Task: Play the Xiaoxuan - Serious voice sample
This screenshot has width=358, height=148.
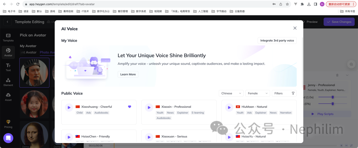Action: 149,137
